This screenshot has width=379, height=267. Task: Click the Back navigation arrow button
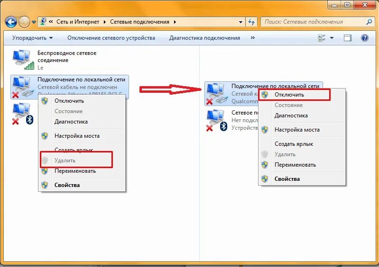(11, 22)
